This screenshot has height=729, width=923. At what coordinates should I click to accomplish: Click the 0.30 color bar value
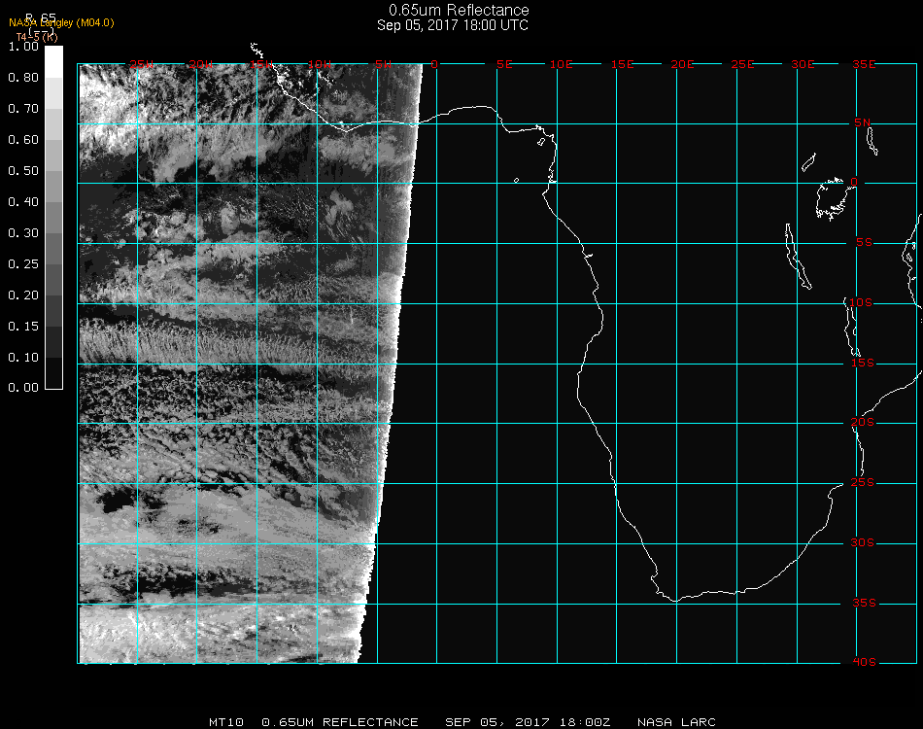point(23,233)
